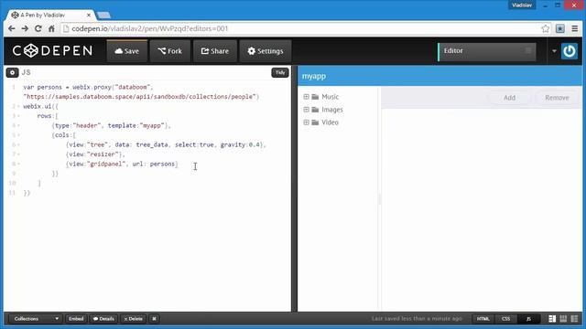Image resolution: width=586 pixels, height=329 pixels.
Task: Click the keyboard shortcuts icon beside Delete
Action: coord(154,319)
